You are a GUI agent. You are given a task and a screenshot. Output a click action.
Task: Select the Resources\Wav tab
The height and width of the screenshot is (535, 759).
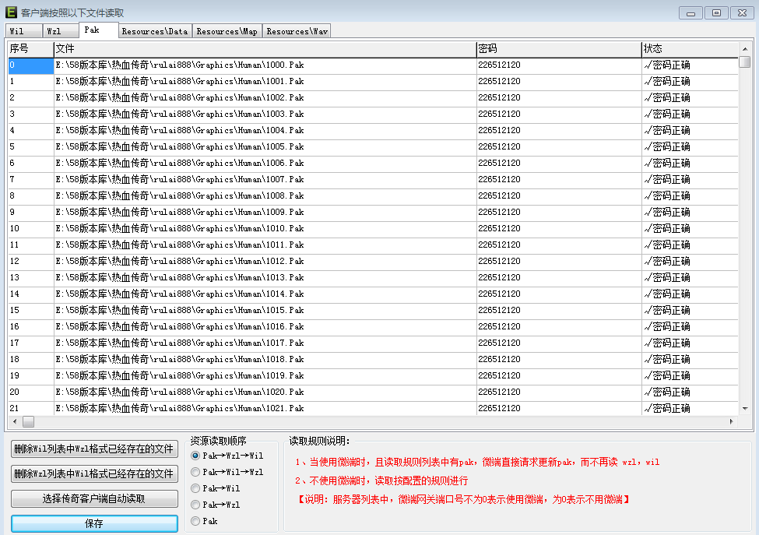coord(297,31)
